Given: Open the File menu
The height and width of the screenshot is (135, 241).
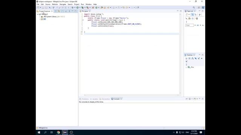Looking at the screenshot, I should click(x=38, y=4).
